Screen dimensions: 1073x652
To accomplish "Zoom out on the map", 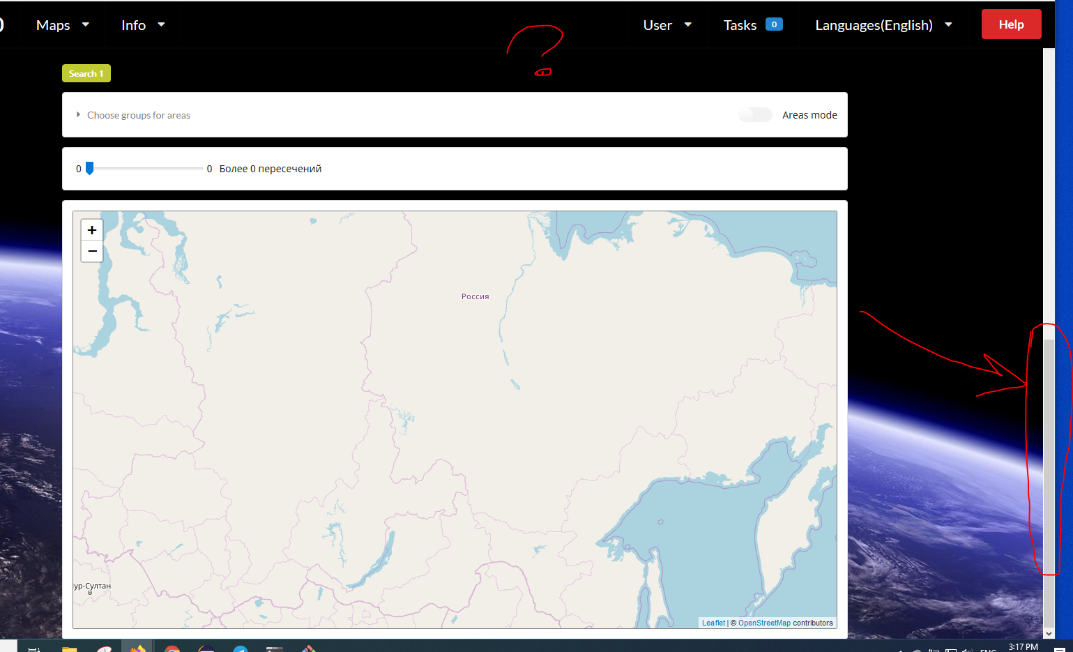I will click(x=91, y=251).
